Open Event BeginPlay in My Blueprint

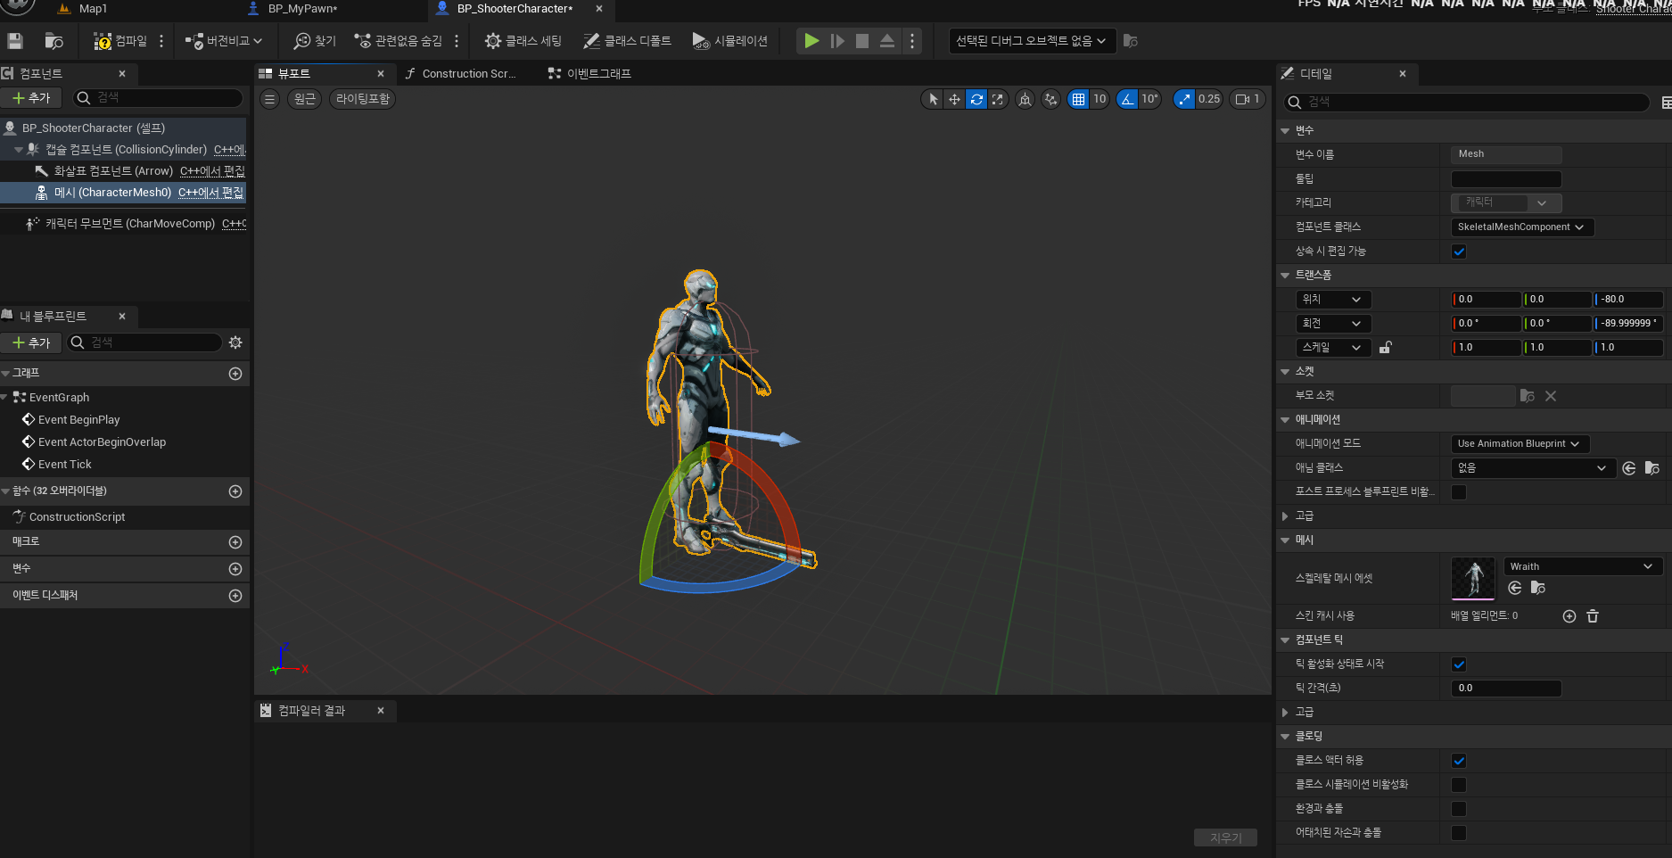[78, 420]
